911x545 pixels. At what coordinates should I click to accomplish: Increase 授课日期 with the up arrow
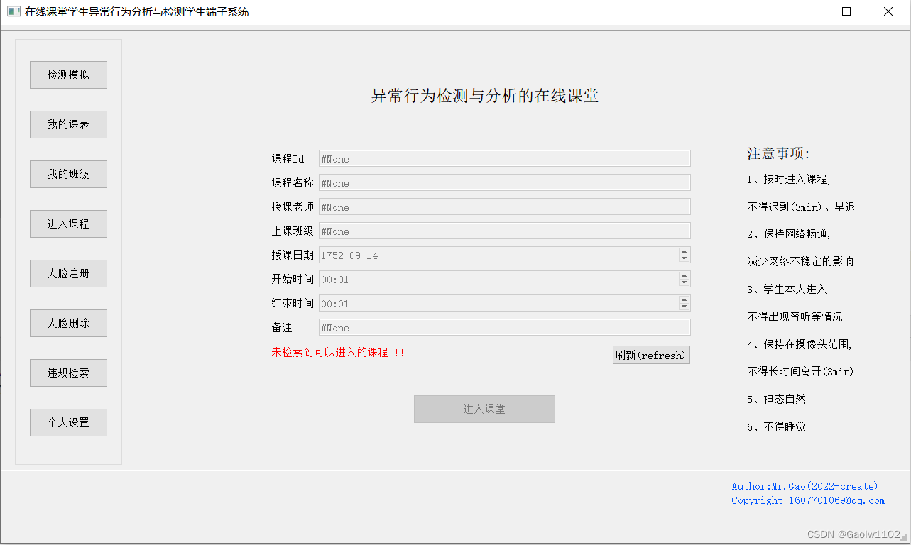click(684, 251)
